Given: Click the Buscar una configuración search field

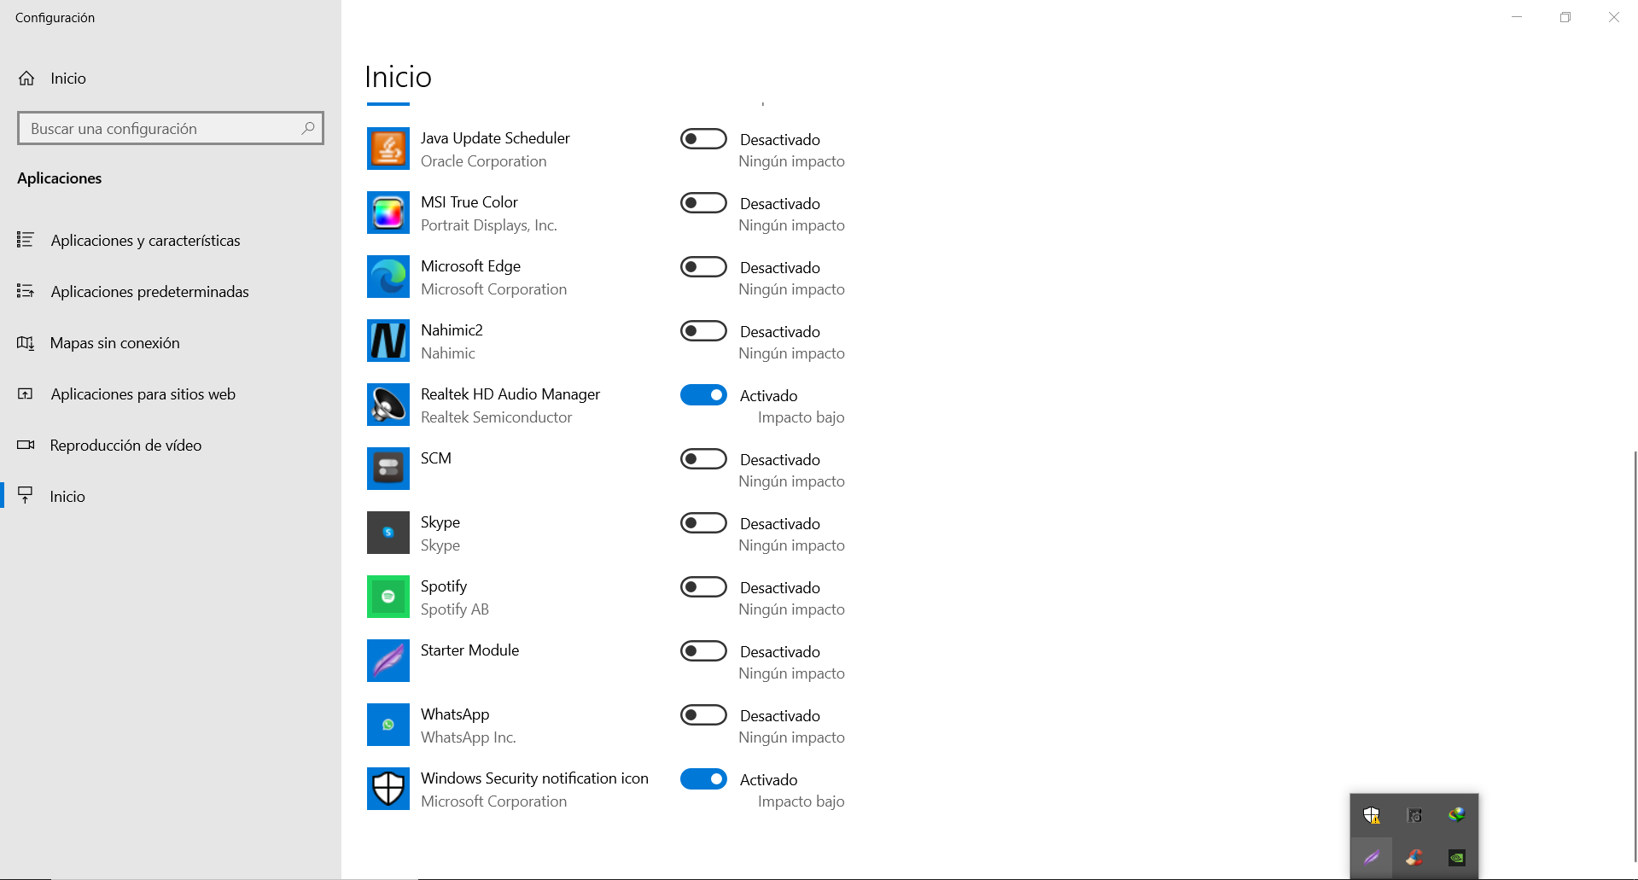Looking at the screenshot, I should pos(171,128).
